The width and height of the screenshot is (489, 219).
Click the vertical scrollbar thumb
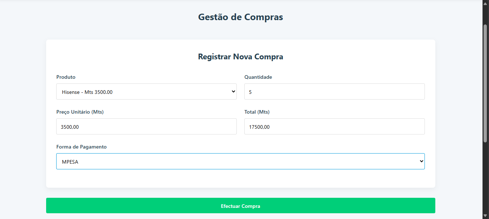[485, 83]
